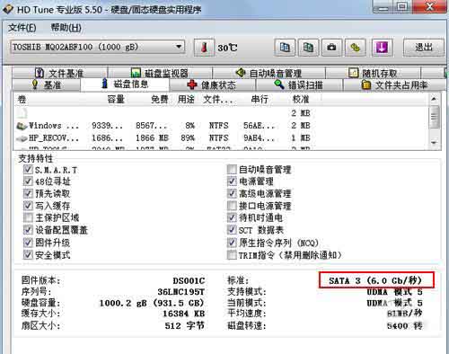Toggle the SCT 数据表 checkbox

[x=232, y=230]
